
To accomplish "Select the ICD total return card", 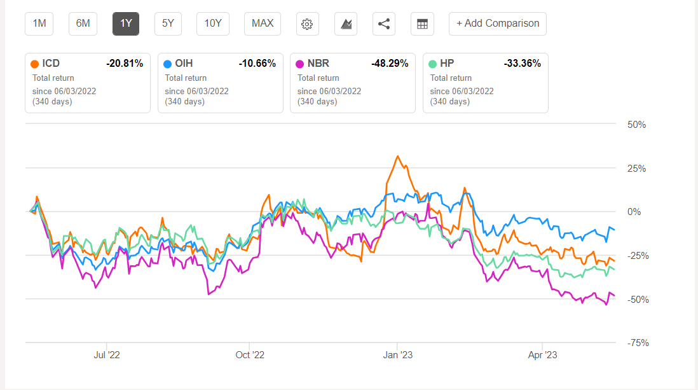I will tap(88, 83).
